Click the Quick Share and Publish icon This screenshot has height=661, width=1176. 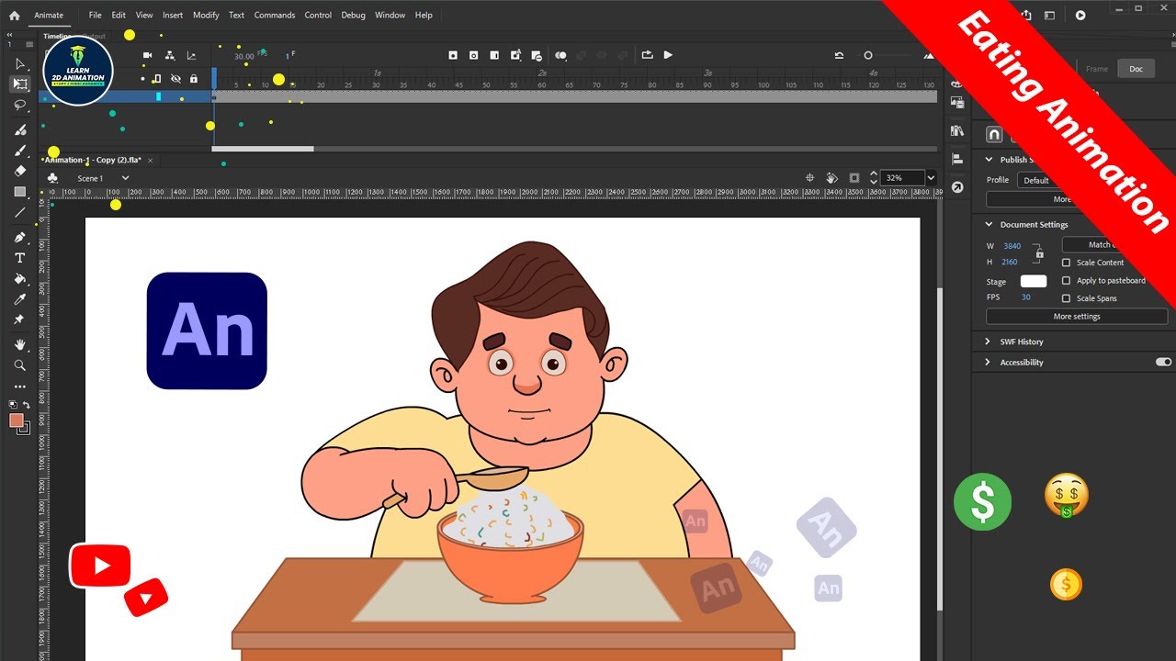pyautogui.click(x=1026, y=15)
